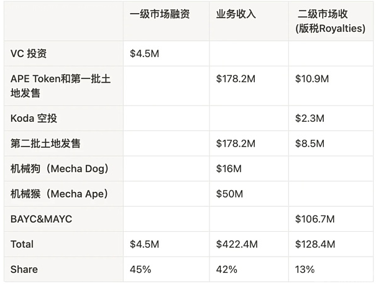
Task: Select the 机械狗 Mecha Dog row label
Action: [x=59, y=168]
